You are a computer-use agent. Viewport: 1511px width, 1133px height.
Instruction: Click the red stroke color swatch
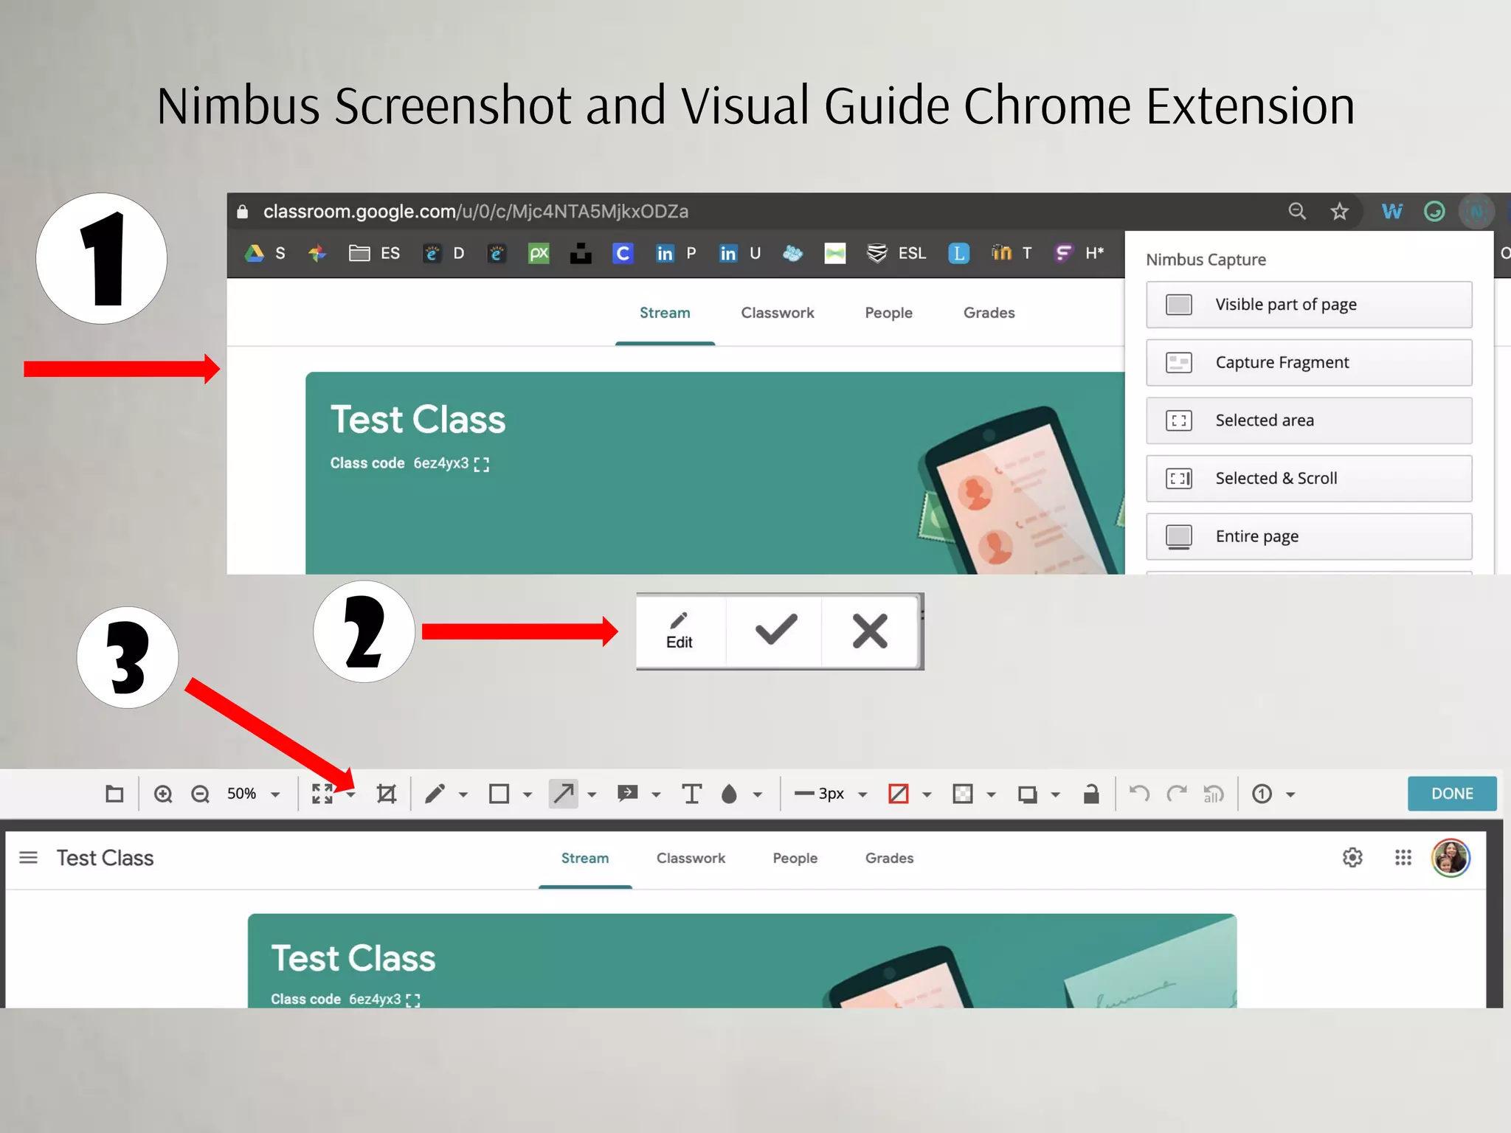tap(899, 794)
